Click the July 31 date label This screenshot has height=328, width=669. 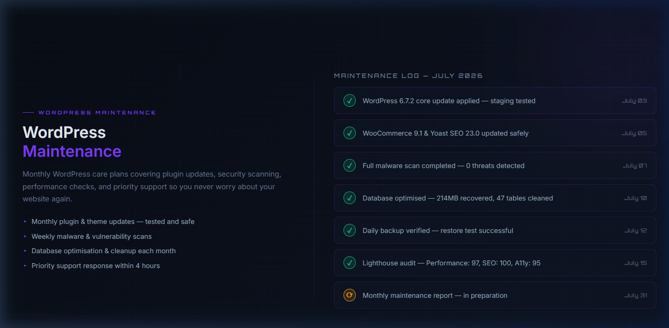point(636,295)
